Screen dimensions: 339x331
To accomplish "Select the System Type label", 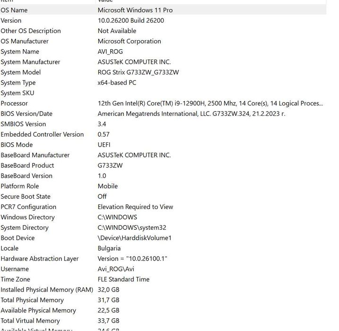I will tap(18, 83).
